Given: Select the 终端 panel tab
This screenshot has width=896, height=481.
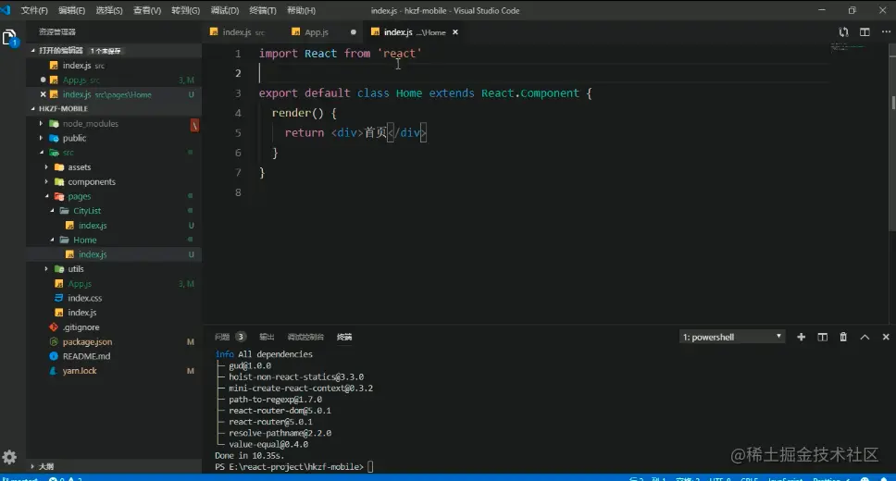Looking at the screenshot, I should pyautogui.click(x=344, y=337).
